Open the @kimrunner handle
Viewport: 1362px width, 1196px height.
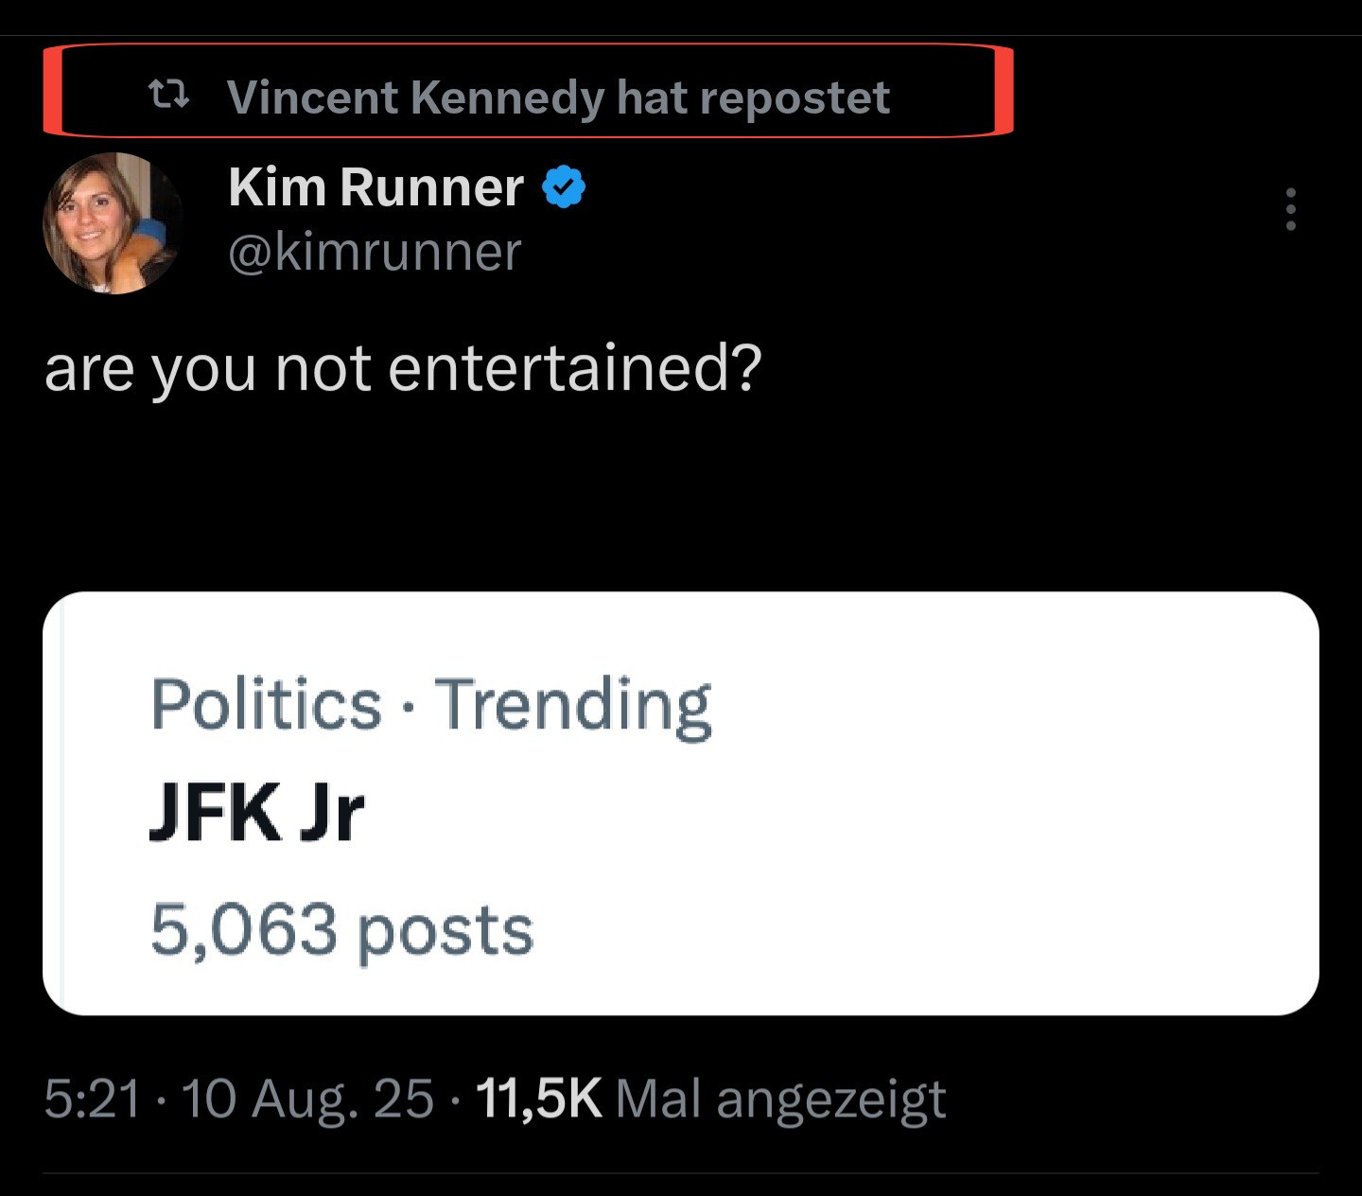(375, 252)
